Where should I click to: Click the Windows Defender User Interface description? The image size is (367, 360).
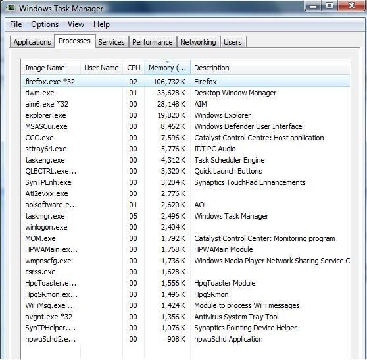(x=248, y=126)
